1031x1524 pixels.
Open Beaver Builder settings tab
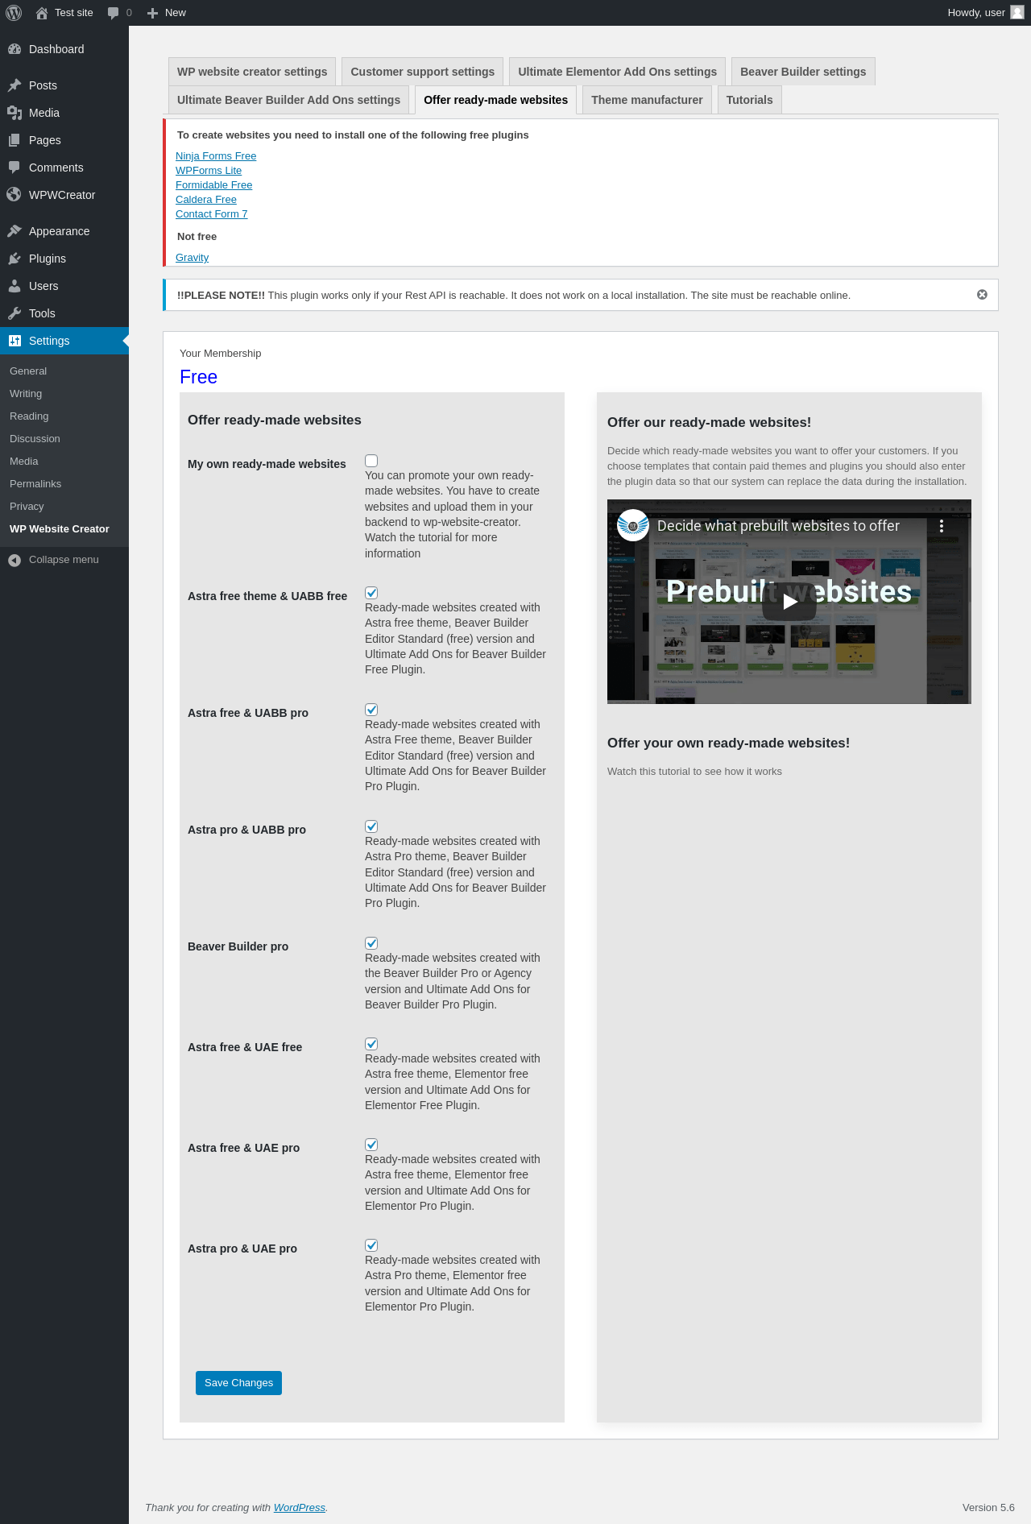tap(803, 72)
